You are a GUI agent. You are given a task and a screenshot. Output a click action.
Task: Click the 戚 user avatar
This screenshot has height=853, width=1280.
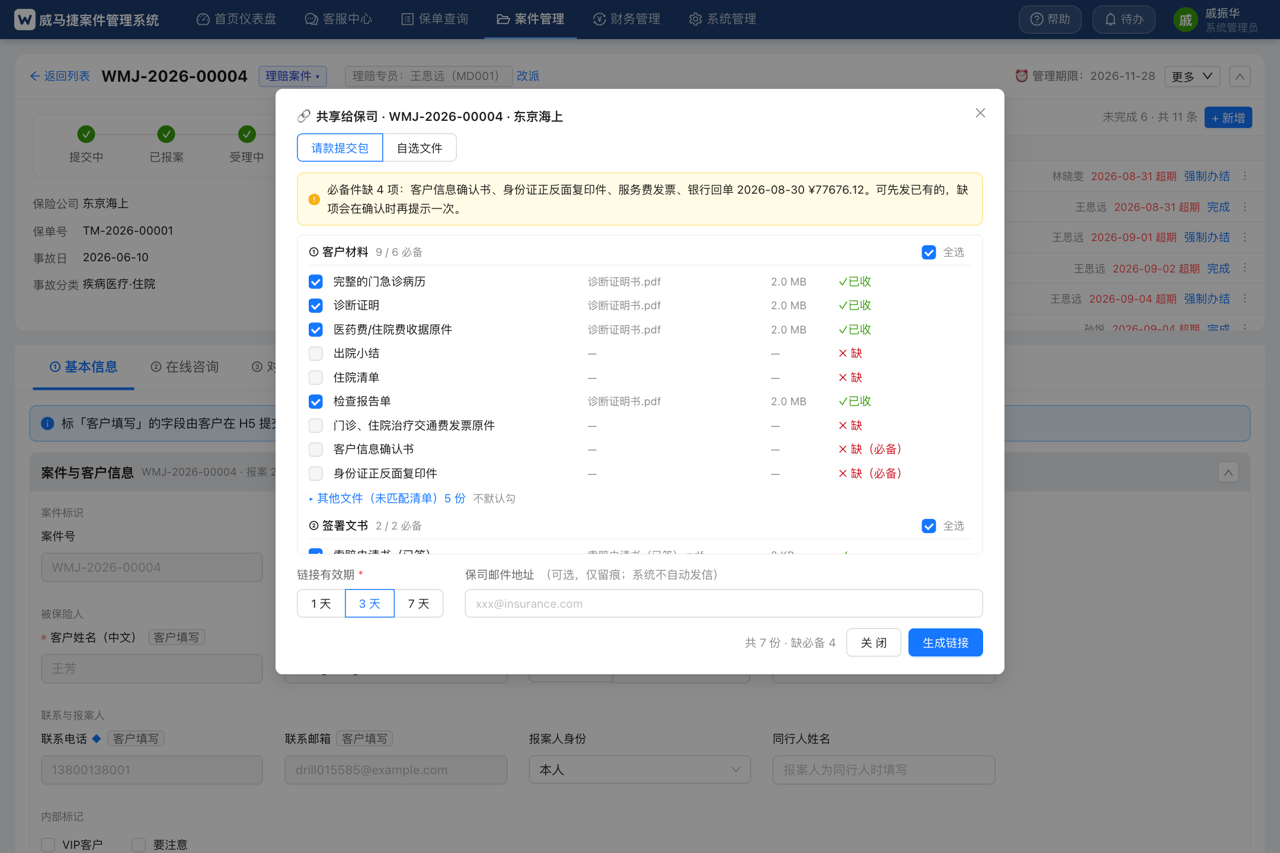click(x=1185, y=20)
